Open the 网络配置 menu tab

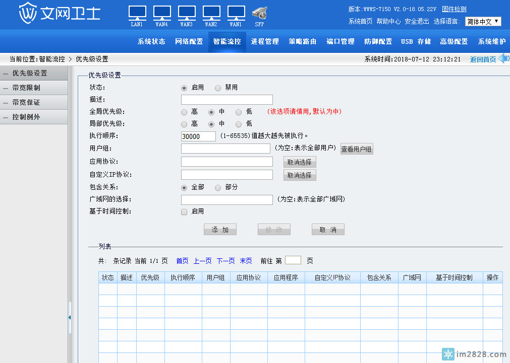(x=189, y=42)
